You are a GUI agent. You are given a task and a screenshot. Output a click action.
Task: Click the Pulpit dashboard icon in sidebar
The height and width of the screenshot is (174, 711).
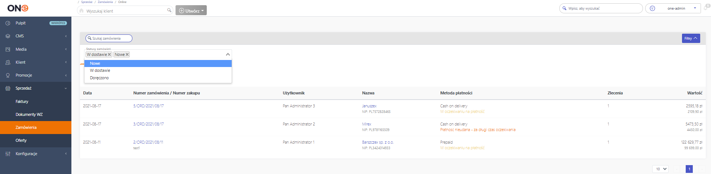tap(8, 23)
